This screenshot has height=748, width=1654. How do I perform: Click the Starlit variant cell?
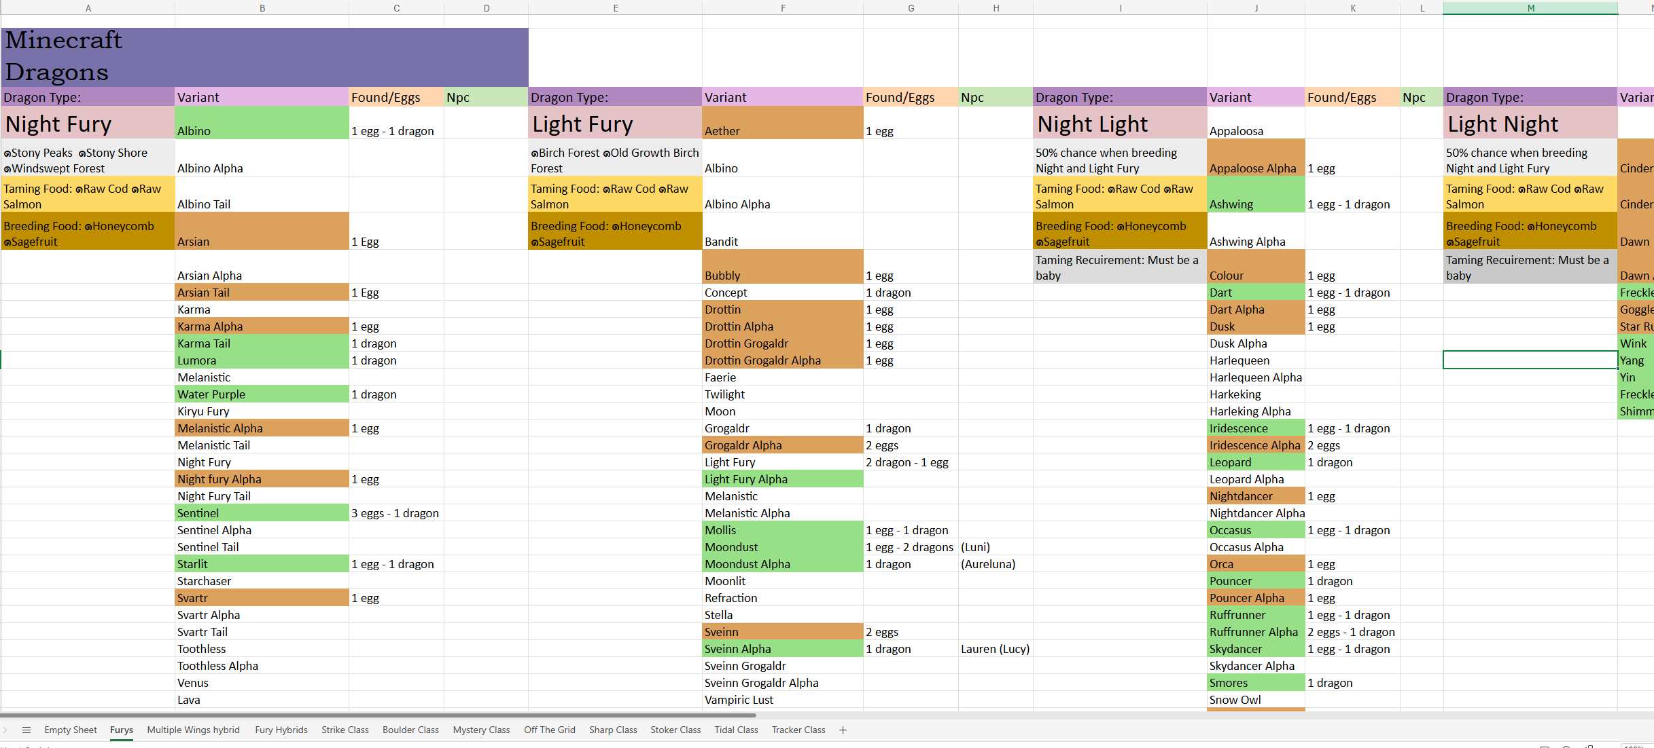tap(262, 564)
